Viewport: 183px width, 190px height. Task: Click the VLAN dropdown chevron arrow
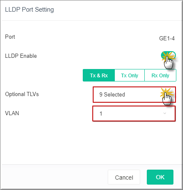(x=165, y=114)
